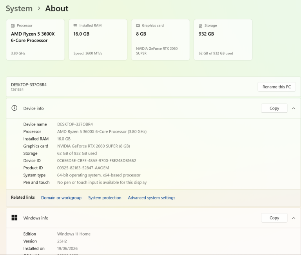Viewport: 301px width, 255px height.
Task: Select the 932 GB Storage card
Action: tap(223, 40)
